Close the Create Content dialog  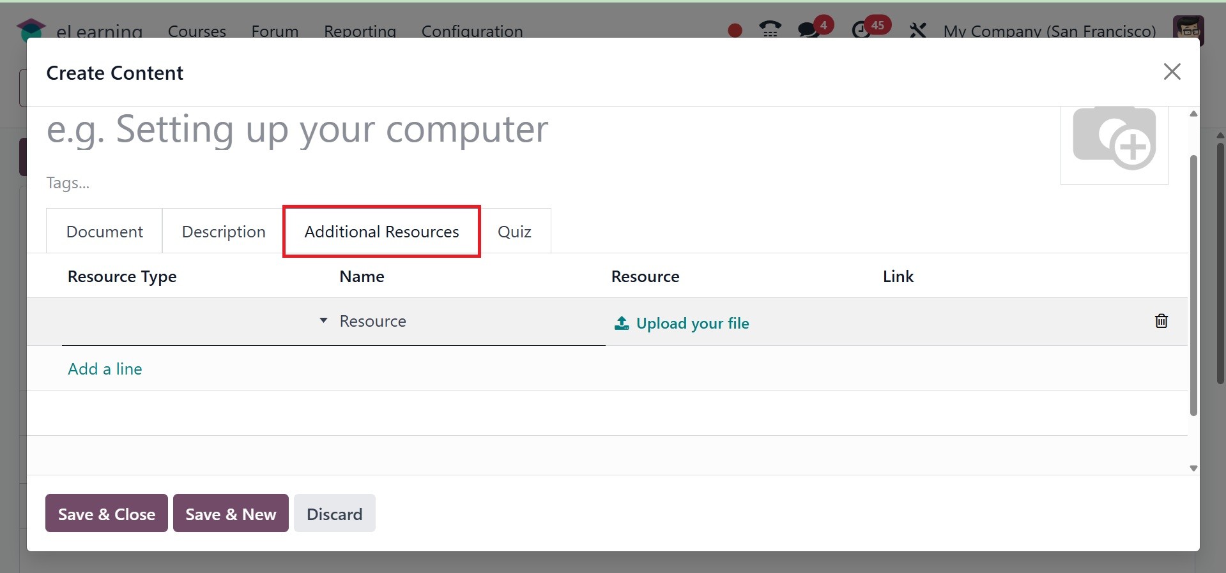[1172, 71]
